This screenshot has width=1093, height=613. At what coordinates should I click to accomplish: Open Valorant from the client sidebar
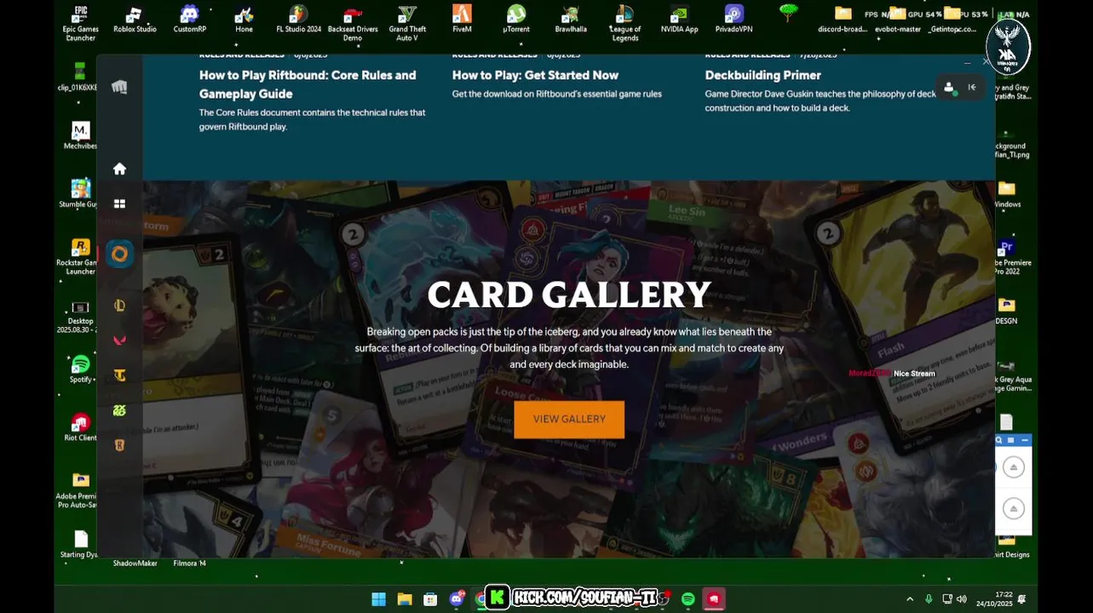119,341
